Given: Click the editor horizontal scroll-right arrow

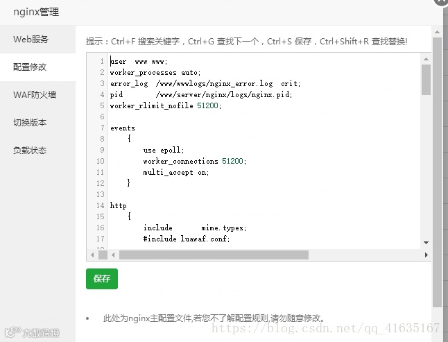Looking at the screenshot, I should [x=426, y=255].
